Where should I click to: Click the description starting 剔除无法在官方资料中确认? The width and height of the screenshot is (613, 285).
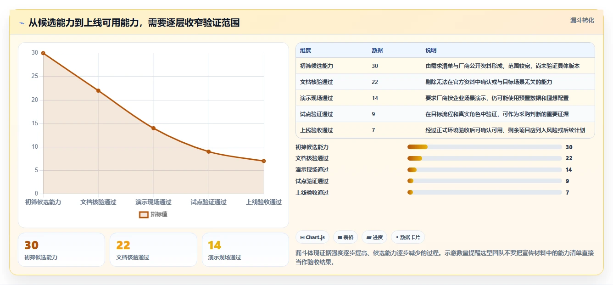[489, 82]
